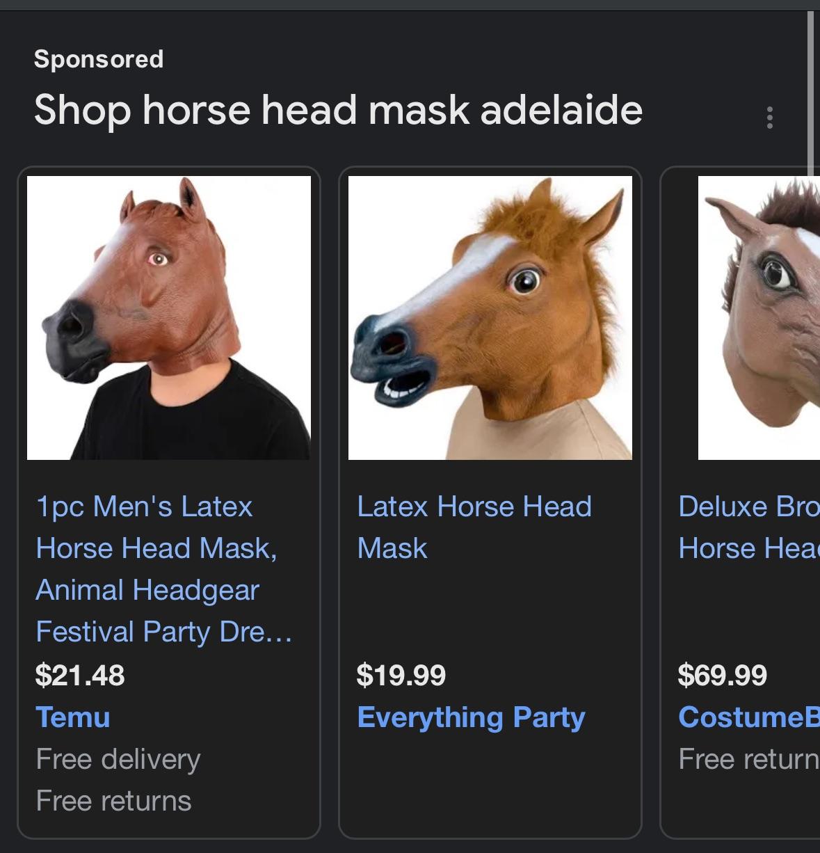Viewport: 820px width, 853px height.
Task: Select the $69.99 price on the deluxe mask
Action: [x=723, y=675]
